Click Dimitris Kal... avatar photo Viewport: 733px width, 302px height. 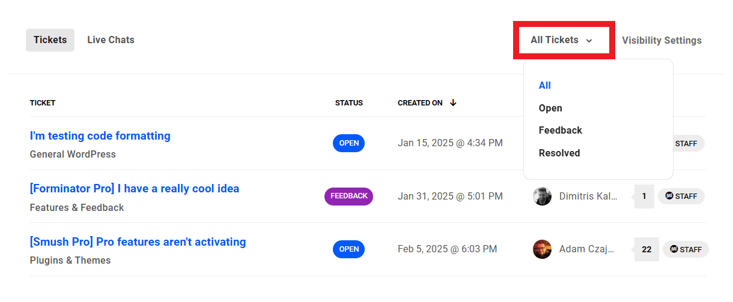pos(542,197)
